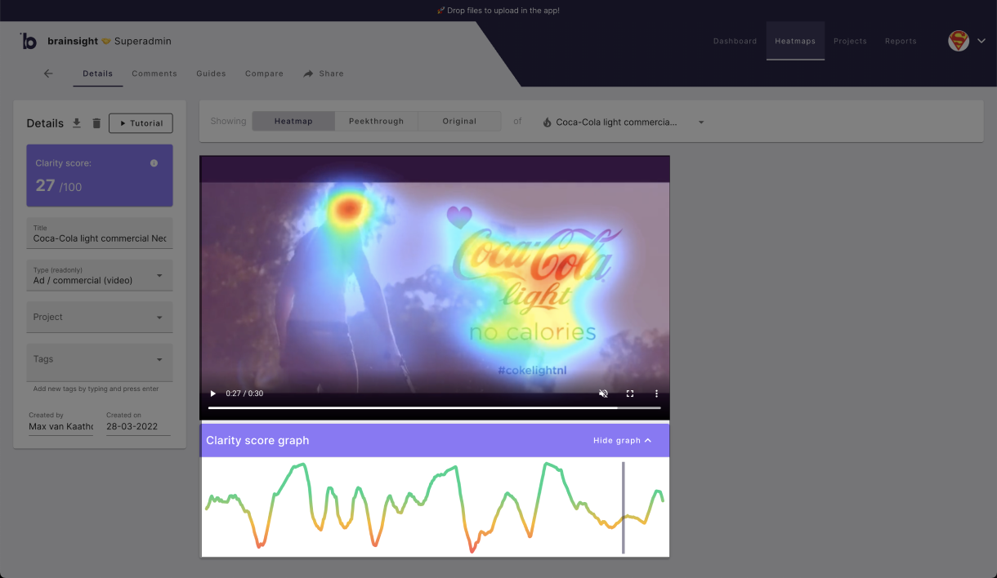Click the drop files upload banner

(499, 11)
